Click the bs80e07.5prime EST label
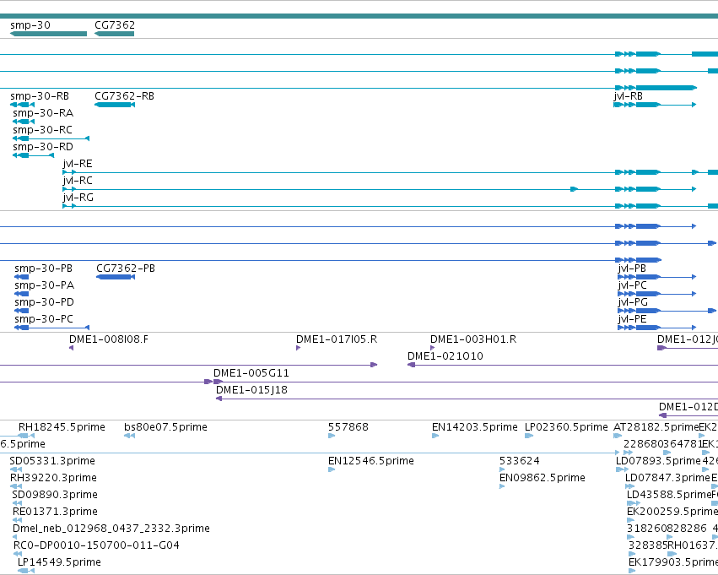This screenshot has height=575, width=718. pyautogui.click(x=165, y=427)
